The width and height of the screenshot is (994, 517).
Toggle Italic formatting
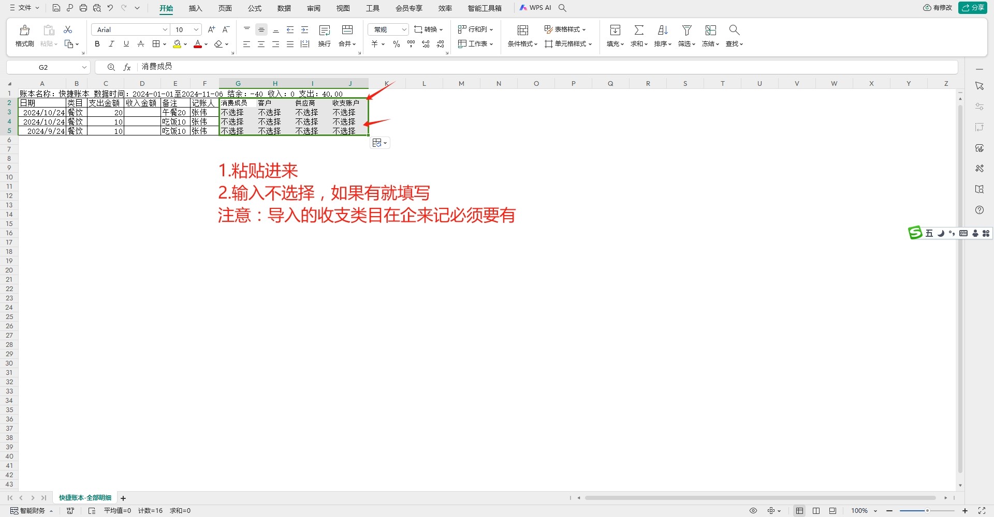click(x=111, y=44)
